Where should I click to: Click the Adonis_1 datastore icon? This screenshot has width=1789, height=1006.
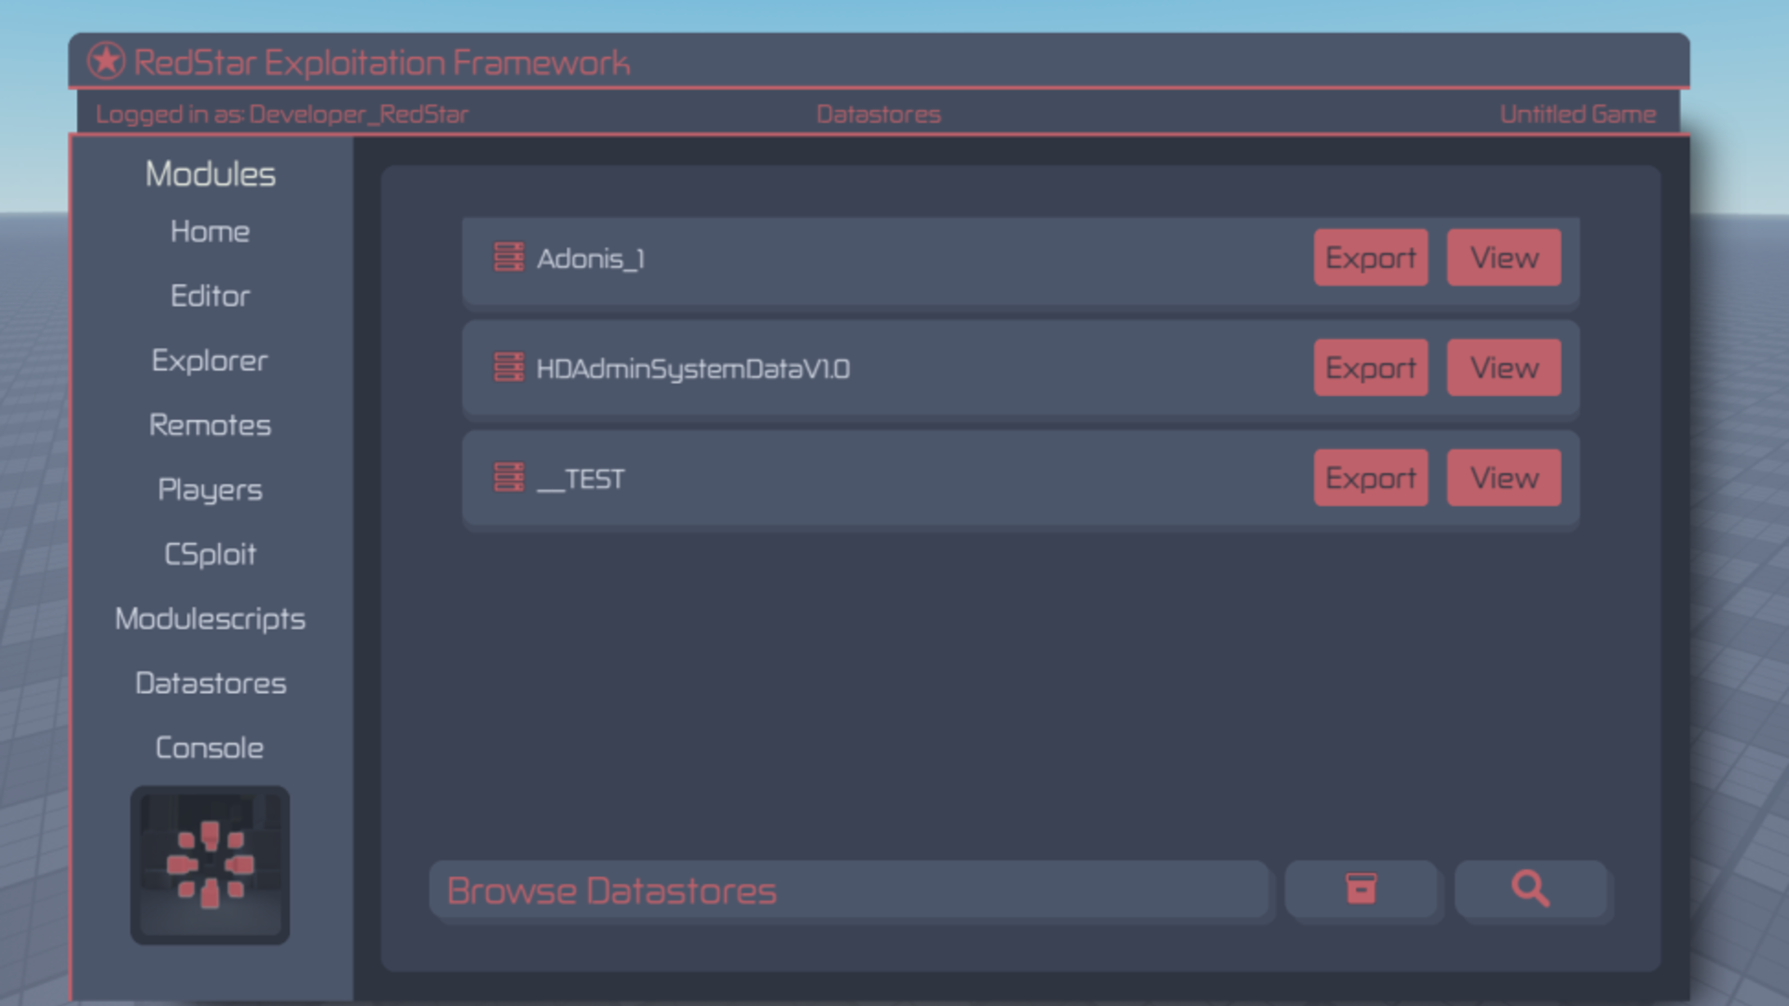[x=508, y=257]
